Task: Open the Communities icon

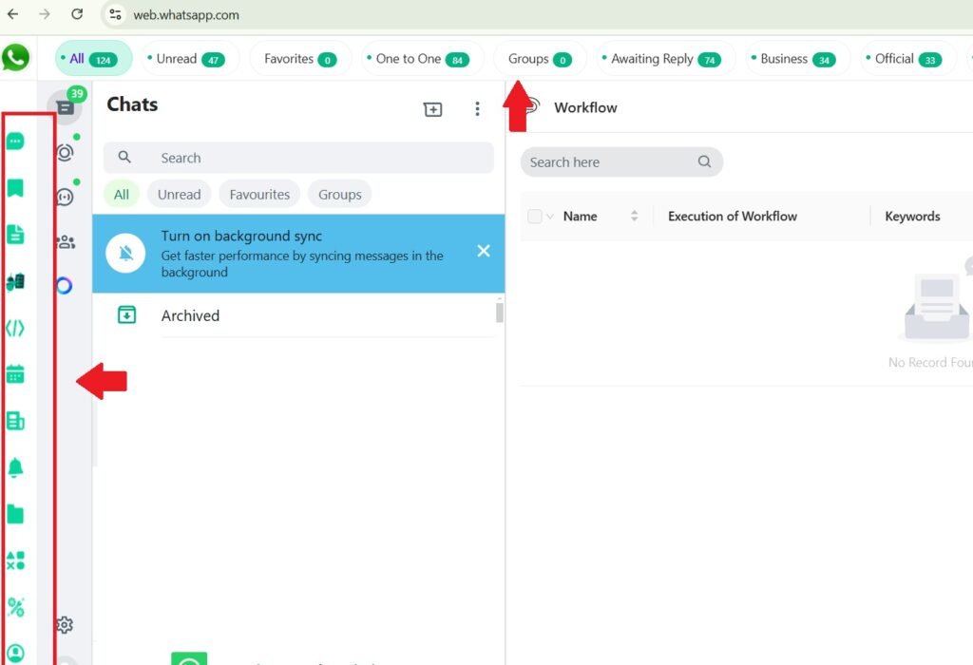Action: [x=65, y=242]
